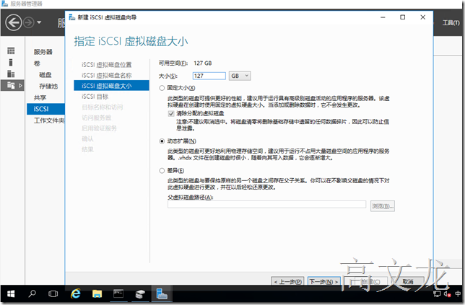
Task: Open 卷 in the navigation pane
Action: [37, 63]
